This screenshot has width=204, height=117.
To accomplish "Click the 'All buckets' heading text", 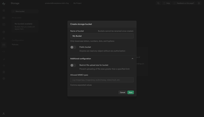I will (x=17, y=18).
